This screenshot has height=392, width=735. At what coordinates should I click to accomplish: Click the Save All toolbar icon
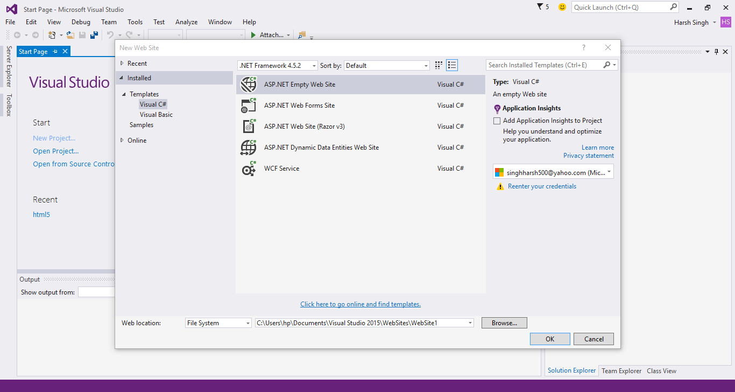pyautogui.click(x=94, y=35)
